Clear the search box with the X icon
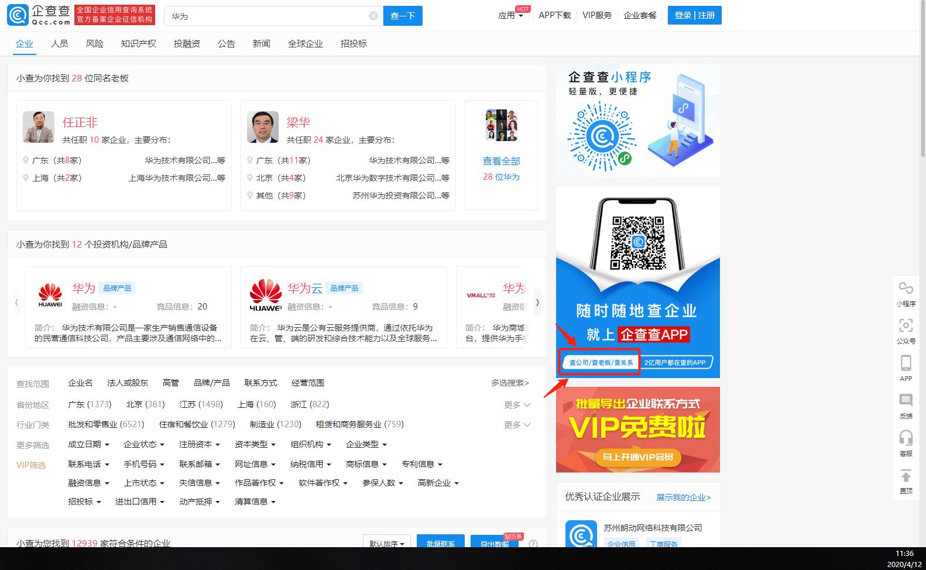Viewport: 926px width, 570px height. (x=373, y=16)
